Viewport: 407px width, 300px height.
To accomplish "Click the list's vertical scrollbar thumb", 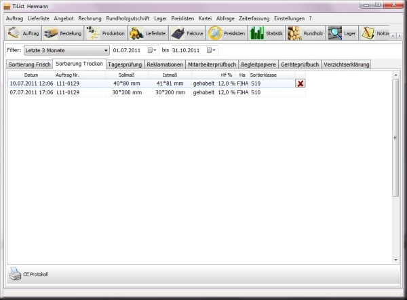I will (x=395, y=138).
